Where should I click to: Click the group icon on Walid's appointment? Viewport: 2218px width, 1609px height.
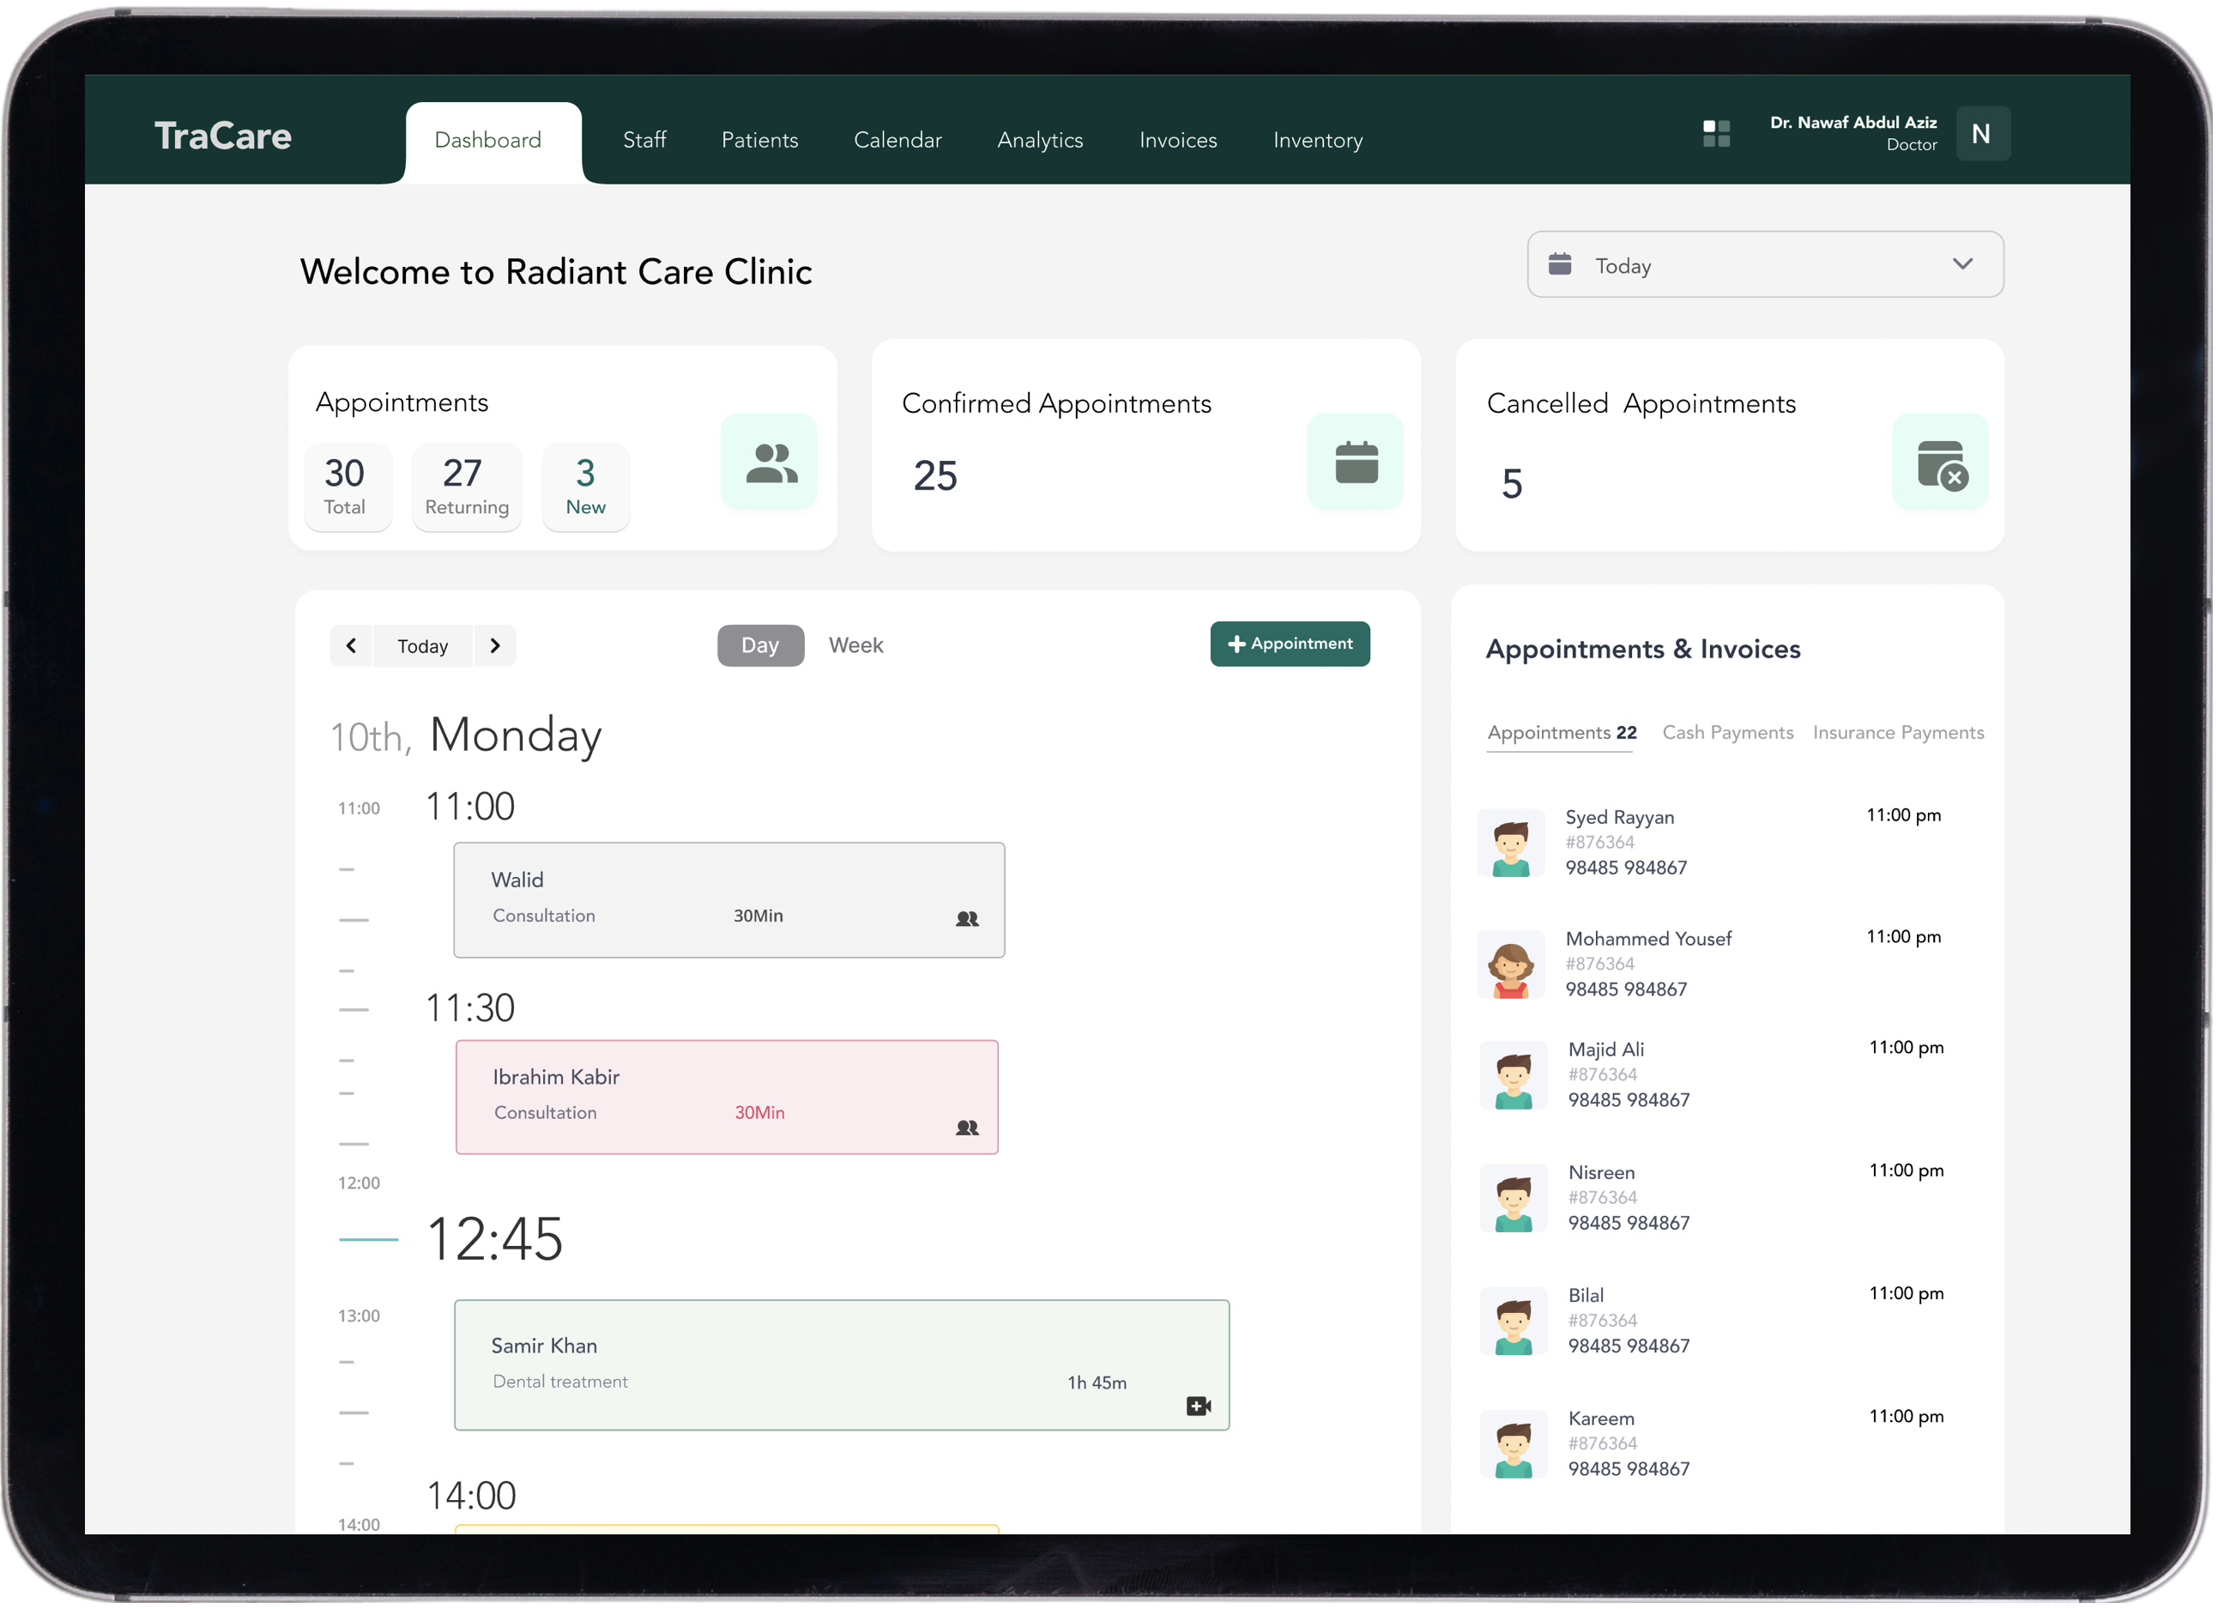pos(968,921)
